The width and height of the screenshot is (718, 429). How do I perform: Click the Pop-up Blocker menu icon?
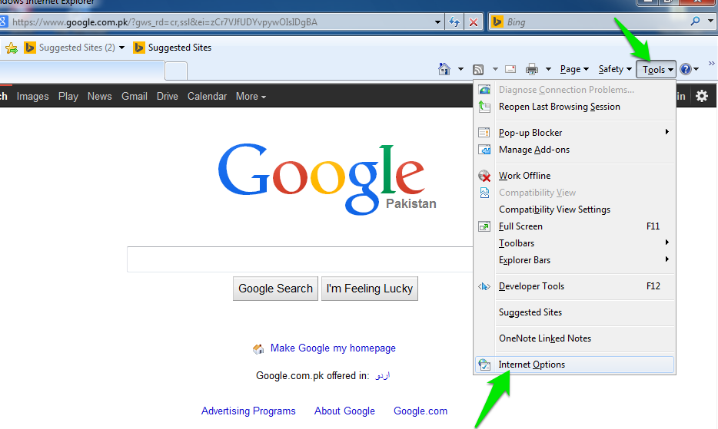(x=484, y=133)
